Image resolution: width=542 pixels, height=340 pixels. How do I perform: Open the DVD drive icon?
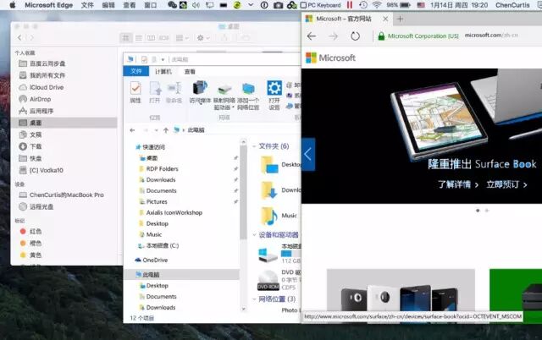pos(268,280)
